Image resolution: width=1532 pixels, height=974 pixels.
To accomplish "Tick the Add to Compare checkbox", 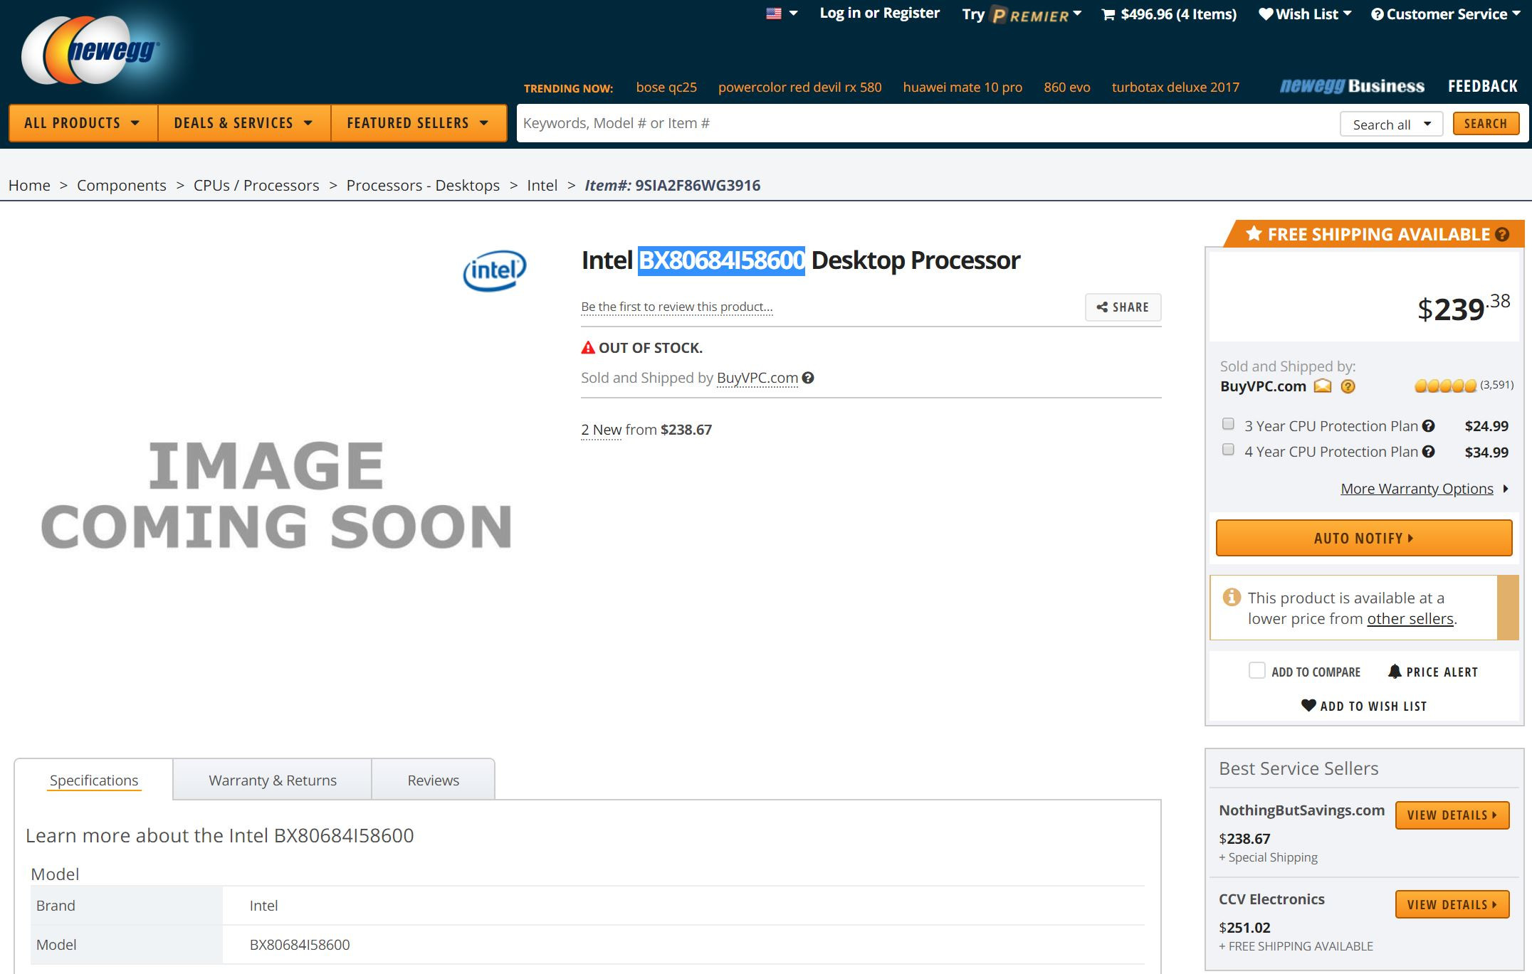I will (1256, 671).
